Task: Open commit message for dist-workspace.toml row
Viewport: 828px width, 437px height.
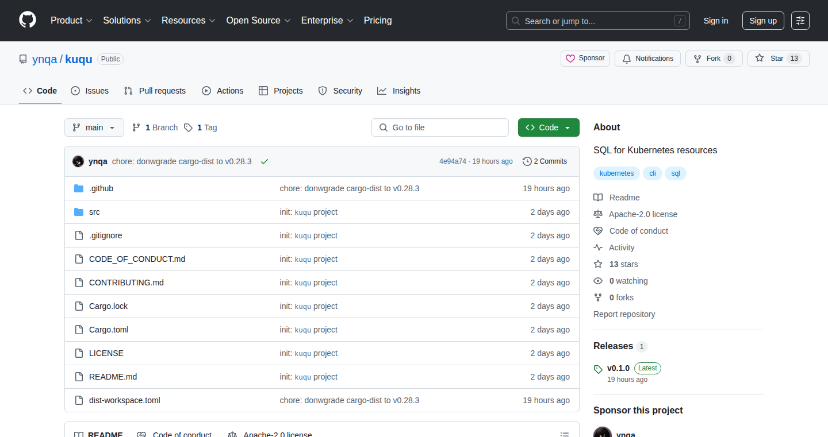Action: 350,400
